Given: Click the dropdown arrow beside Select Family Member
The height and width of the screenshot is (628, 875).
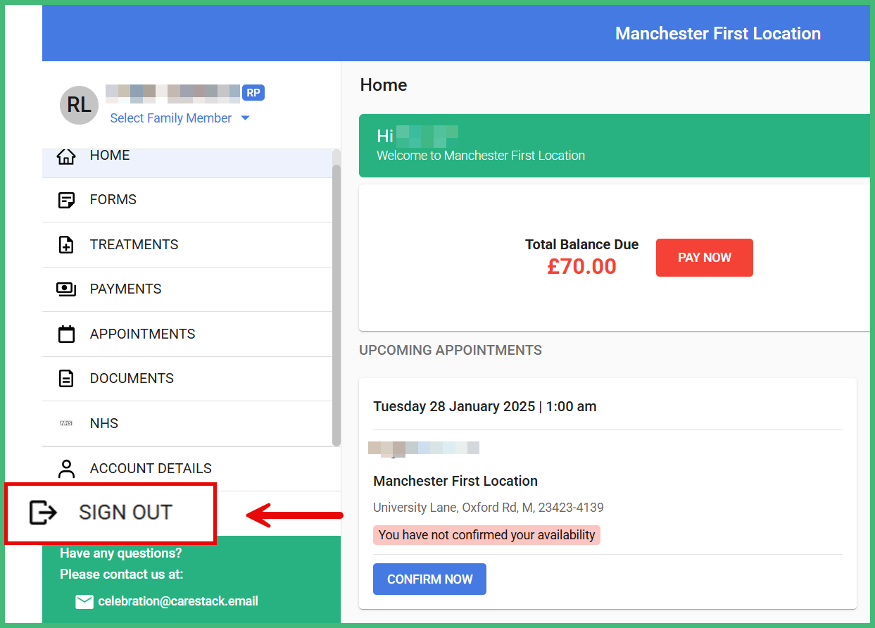Looking at the screenshot, I should coord(246,118).
